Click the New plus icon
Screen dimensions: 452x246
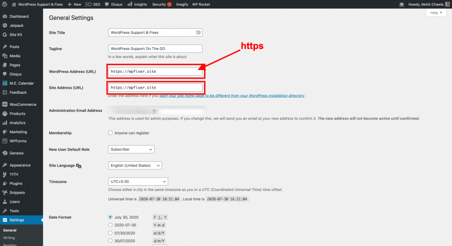(x=69, y=4)
